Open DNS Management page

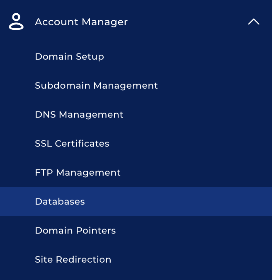(x=79, y=115)
